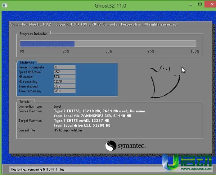Image resolution: width=216 pixels, height=175 pixels.
Task: Click the Time elapsed label
Action: point(28,86)
